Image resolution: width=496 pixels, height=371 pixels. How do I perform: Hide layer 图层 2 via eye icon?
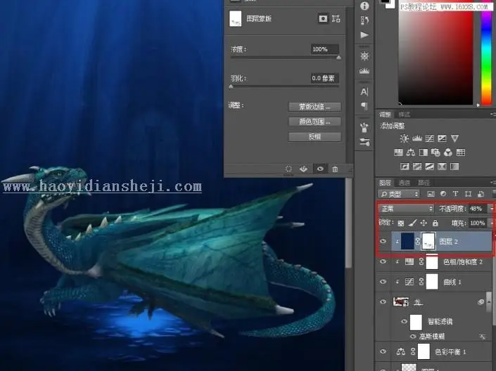point(383,241)
